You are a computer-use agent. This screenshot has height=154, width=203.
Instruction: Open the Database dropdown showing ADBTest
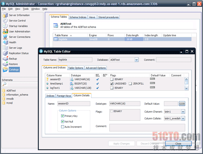[137, 60]
